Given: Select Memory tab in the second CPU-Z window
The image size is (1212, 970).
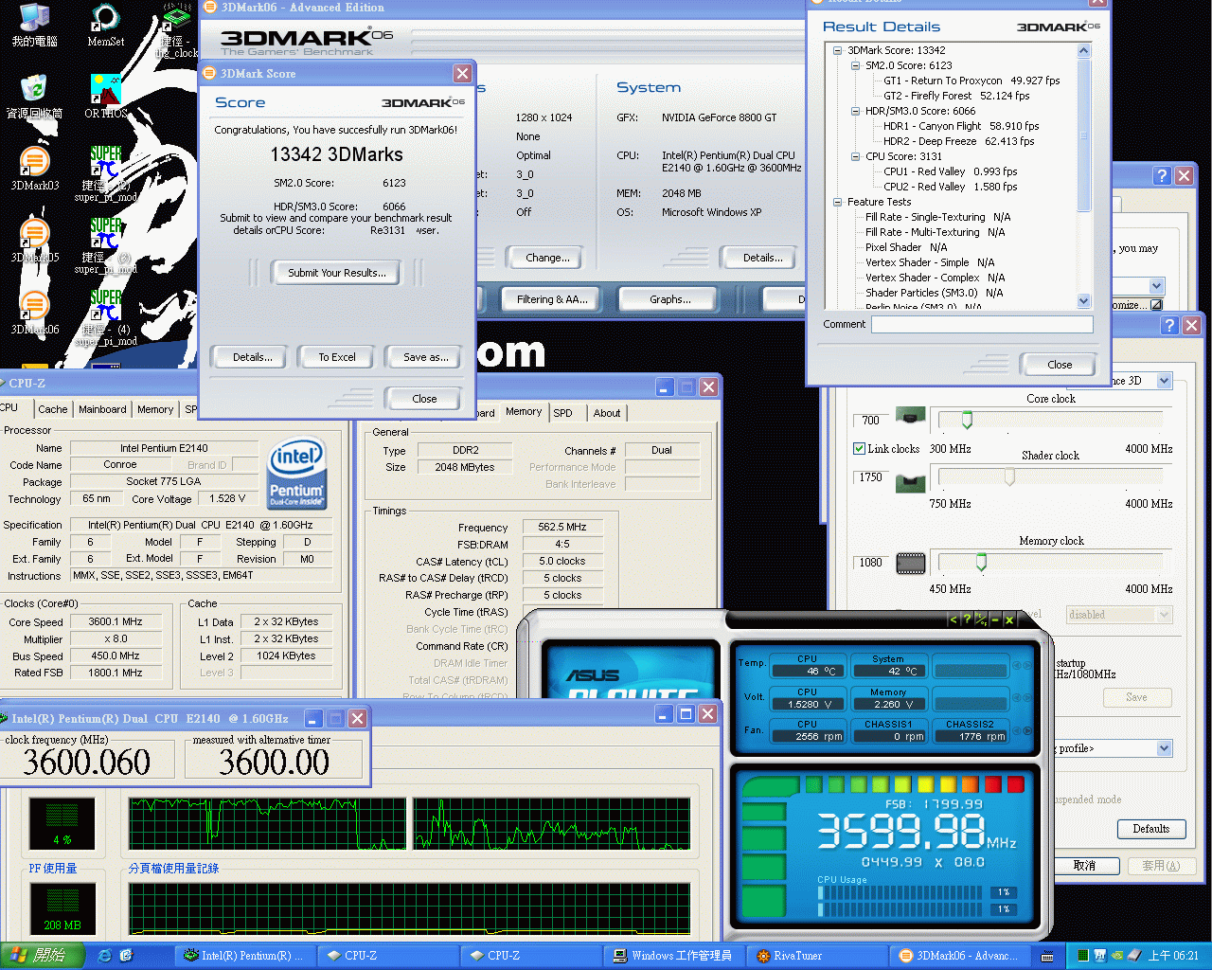Looking at the screenshot, I should (524, 412).
